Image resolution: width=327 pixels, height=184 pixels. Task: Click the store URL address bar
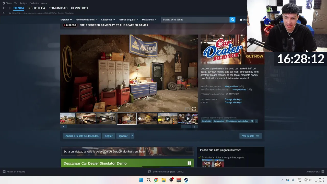43,13
